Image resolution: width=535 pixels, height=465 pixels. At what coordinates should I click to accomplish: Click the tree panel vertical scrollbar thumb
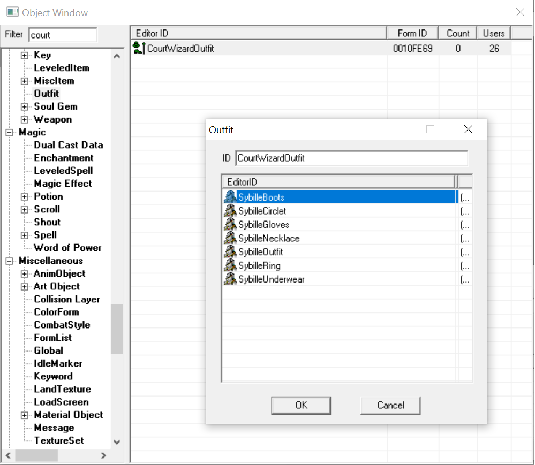117,329
